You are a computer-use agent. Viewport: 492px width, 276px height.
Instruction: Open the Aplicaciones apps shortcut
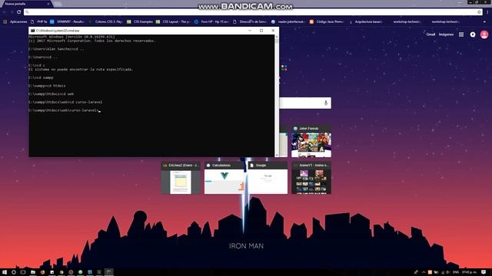coord(15,21)
